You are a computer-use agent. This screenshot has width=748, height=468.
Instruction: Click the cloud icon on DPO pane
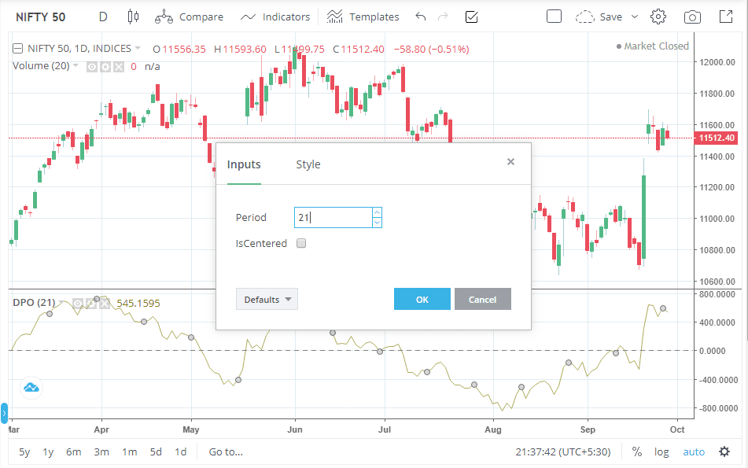tap(31, 387)
